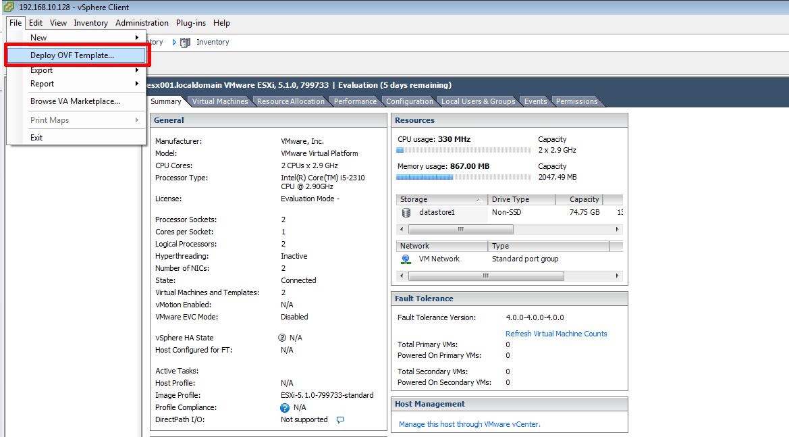Screen dimensions: 789x437
Task: Click the datastore1 disk icon
Action: (406, 213)
